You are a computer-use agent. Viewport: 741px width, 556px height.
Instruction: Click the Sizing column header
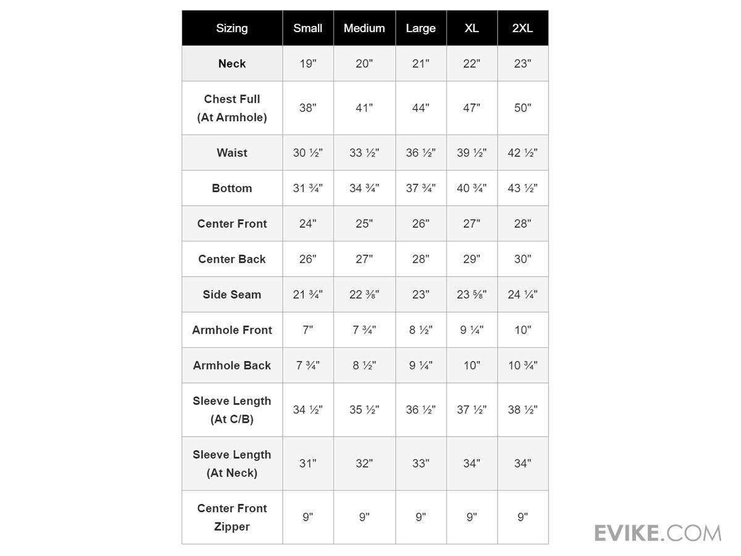click(232, 28)
